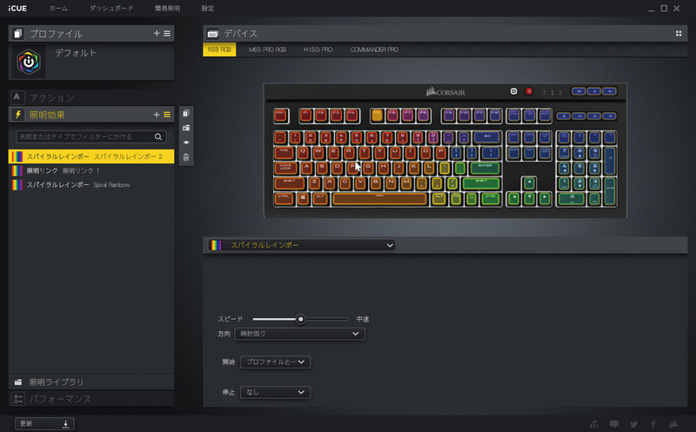Click the デフォルト profile name
This screenshot has width=696, height=432.
click(x=76, y=53)
